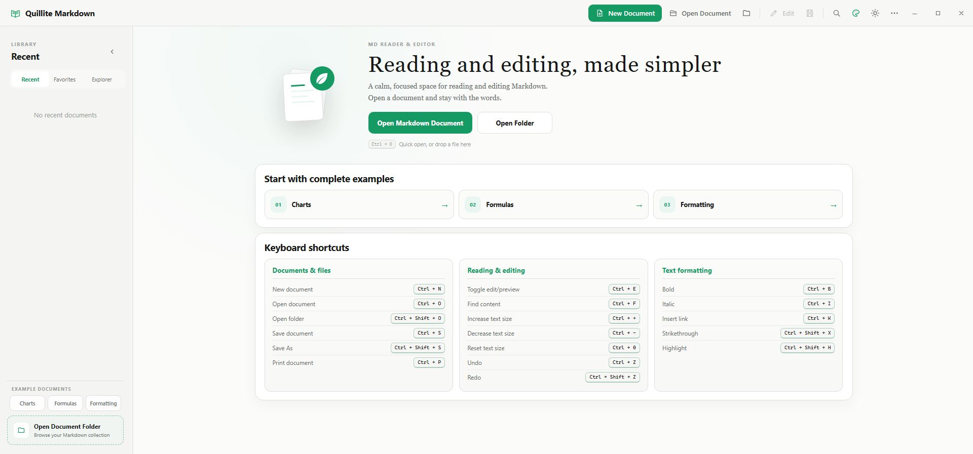Click the Ctrl + Shift + Z badge for Redo
This screenshot has width=973, height=454.
click(613, 377)
